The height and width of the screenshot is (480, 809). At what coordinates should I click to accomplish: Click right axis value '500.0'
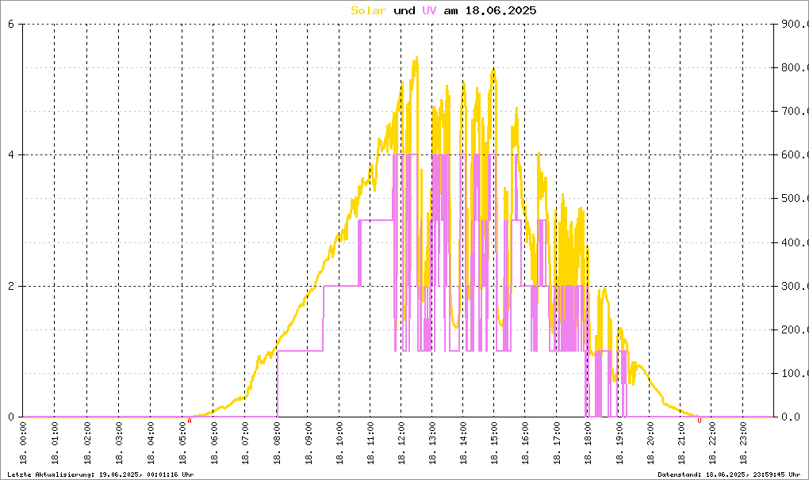(794, 199)
